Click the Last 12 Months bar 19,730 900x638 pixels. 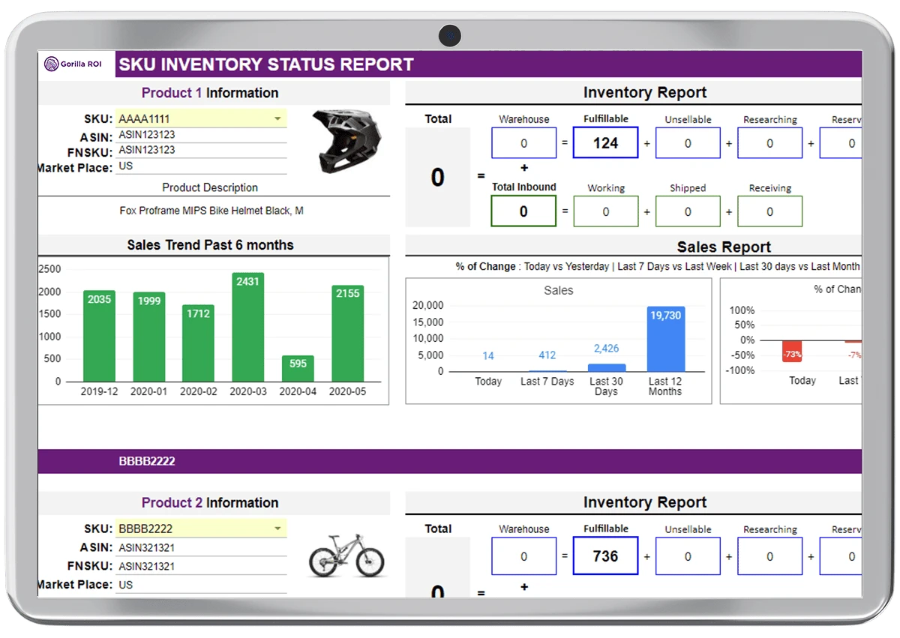(666, 339)
